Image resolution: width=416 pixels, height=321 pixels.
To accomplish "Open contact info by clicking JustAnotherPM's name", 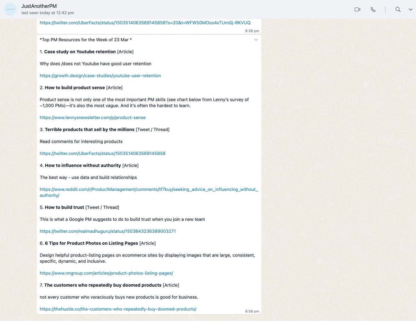I will tap(39, 6).
